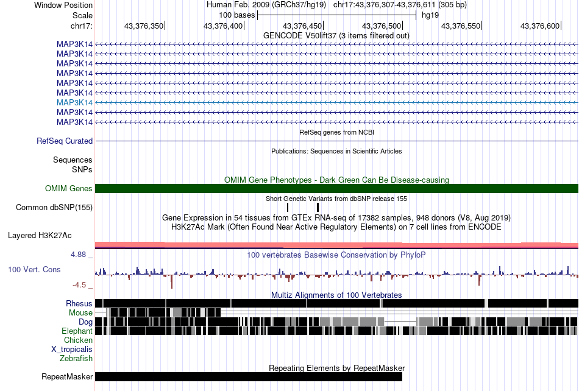Select the Dog alignment label
Image resolution: width=579 pixels, height=391 pixels.
[x=85, y=322]
